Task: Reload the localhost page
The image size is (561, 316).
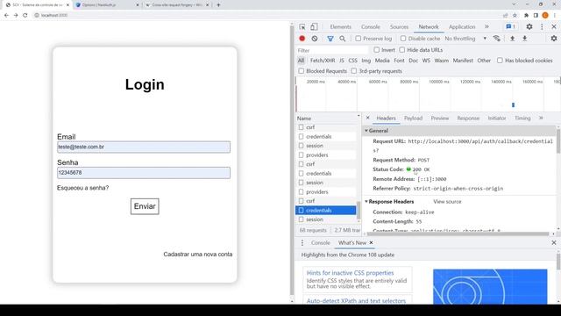Action: pos(25,16)
